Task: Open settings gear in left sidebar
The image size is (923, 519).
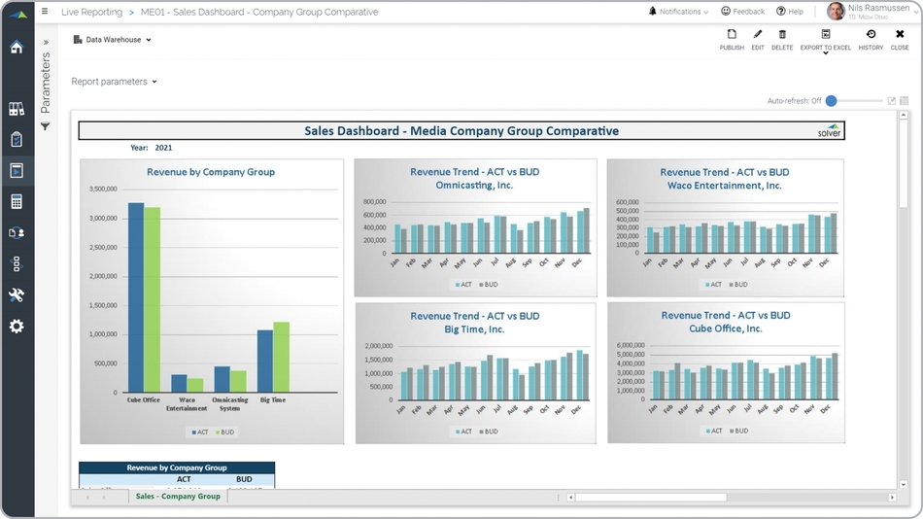Action: [x=17, y=327]
